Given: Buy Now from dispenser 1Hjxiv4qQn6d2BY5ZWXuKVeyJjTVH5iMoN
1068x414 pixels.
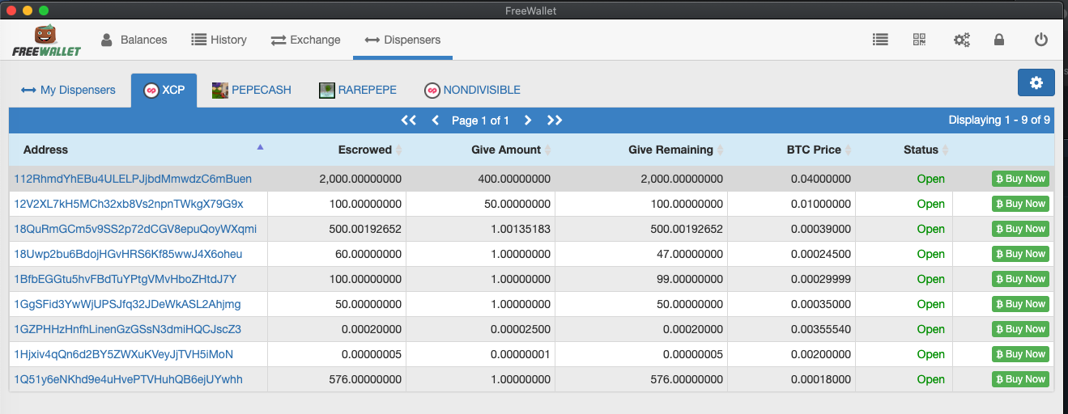Looking at the screenshot, I should pyautogui.click(x=1020, y=354).
